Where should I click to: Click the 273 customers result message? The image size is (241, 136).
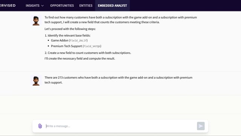118,80
